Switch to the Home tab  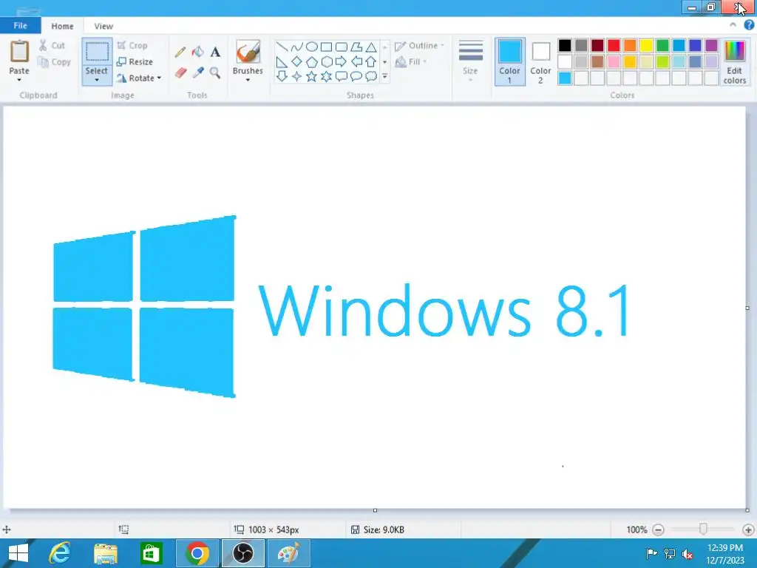click(x=62, y=26)
